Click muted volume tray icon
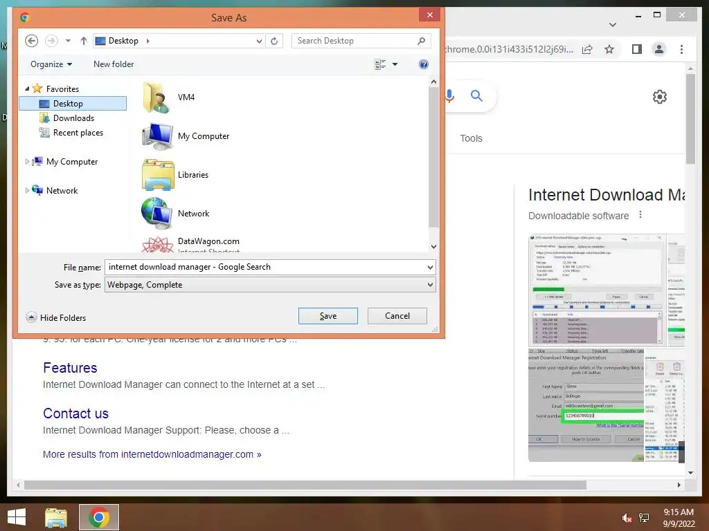 pyautogui.click(x=626, y=518)
